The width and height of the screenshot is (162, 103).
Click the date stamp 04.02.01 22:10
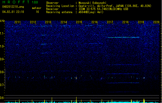[13, 12]
